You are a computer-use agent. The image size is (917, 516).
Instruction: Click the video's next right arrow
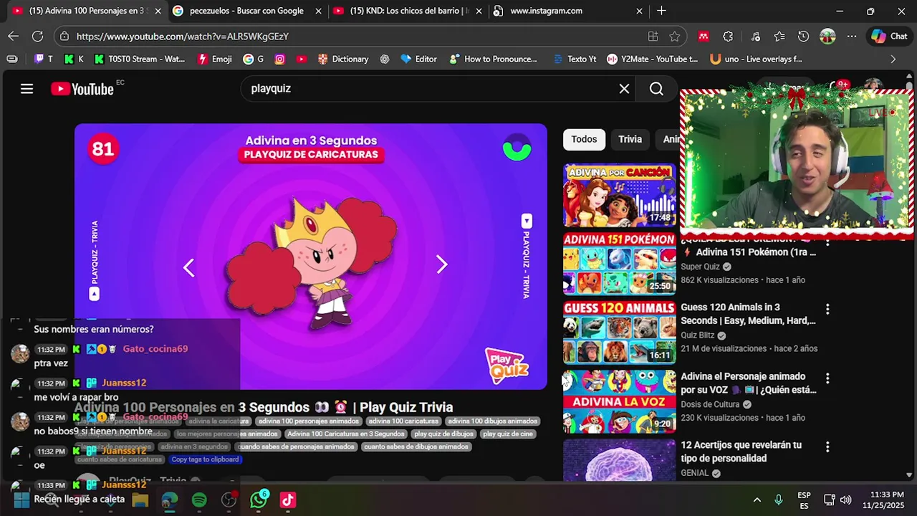[x=442, y=264]
